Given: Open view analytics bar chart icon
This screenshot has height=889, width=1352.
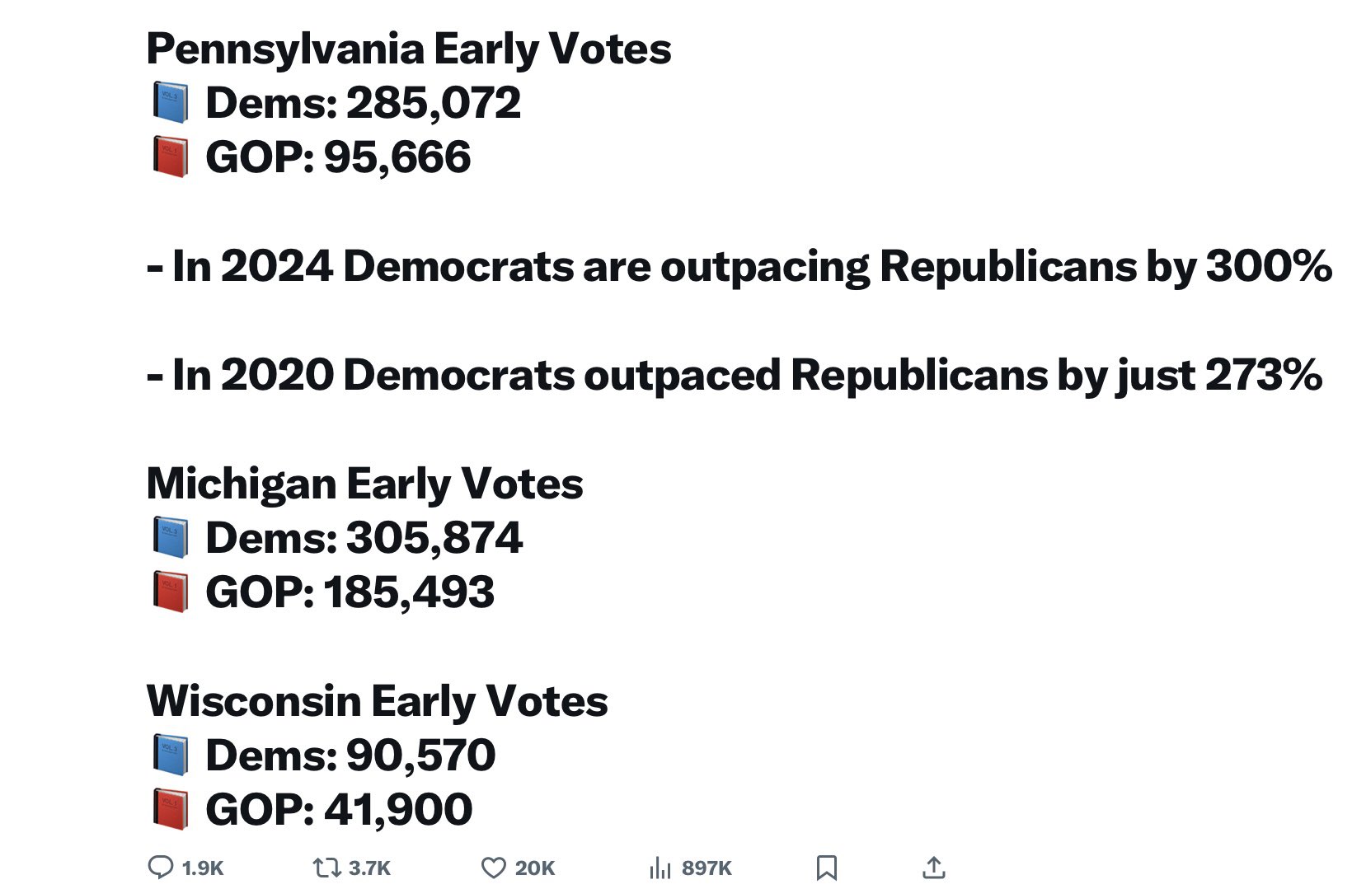Looking at the screenshot, I should pyautogui.click(x=660, y=868).
